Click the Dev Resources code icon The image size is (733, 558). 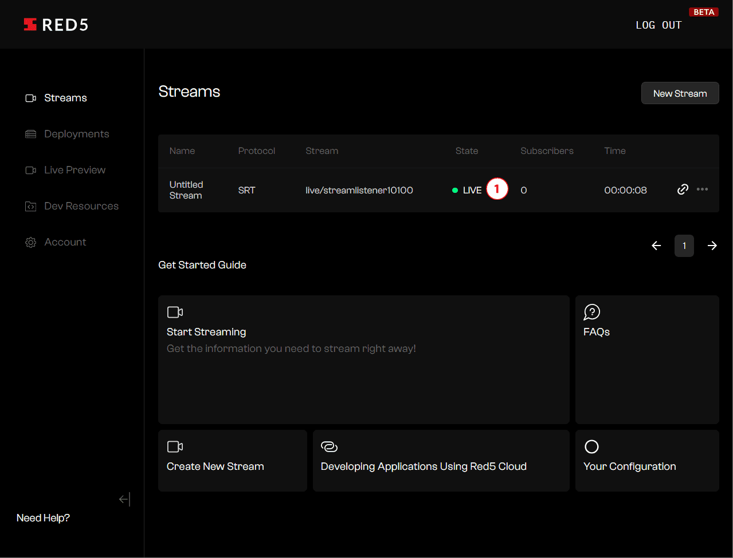point(31,207)
